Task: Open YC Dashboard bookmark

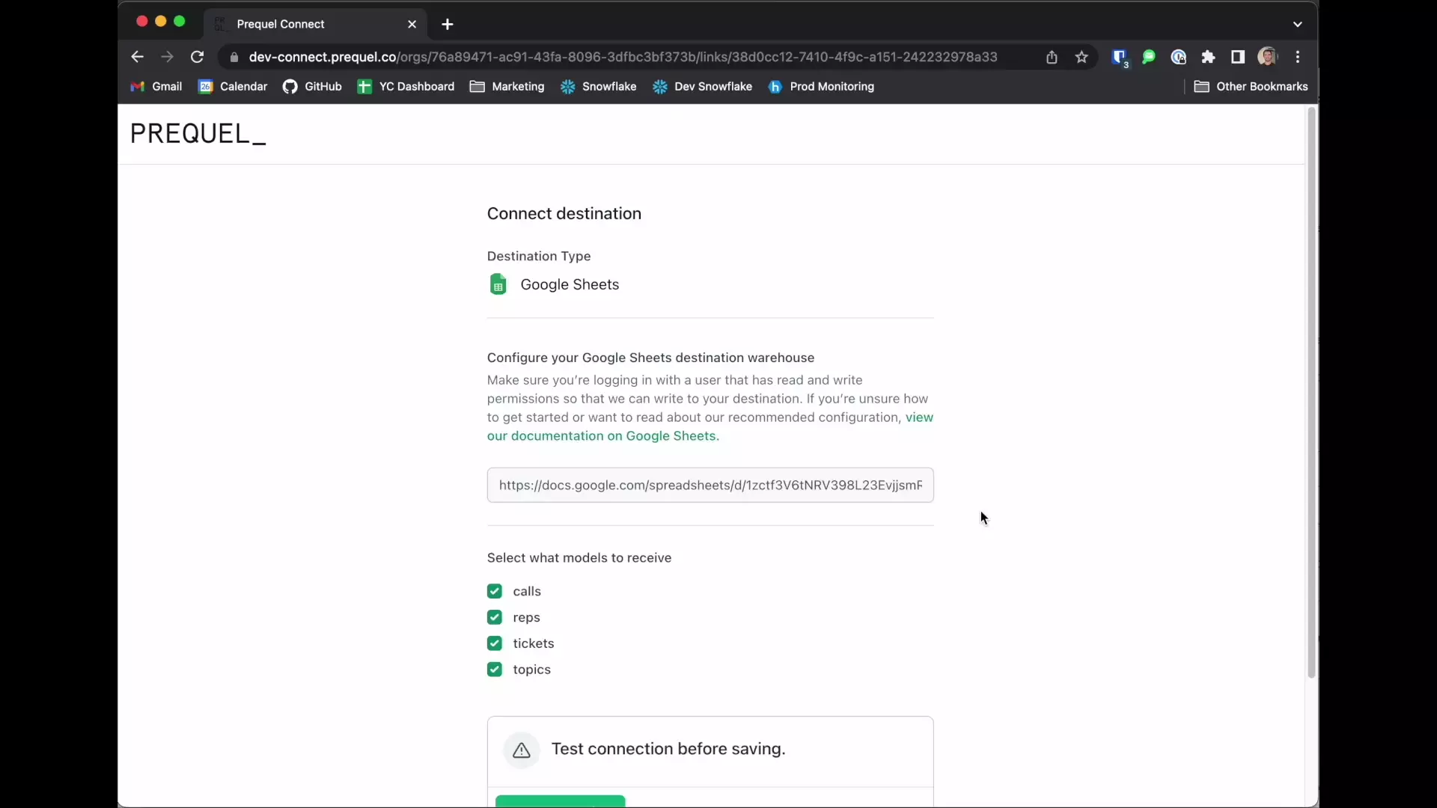Action: [406, 87]
